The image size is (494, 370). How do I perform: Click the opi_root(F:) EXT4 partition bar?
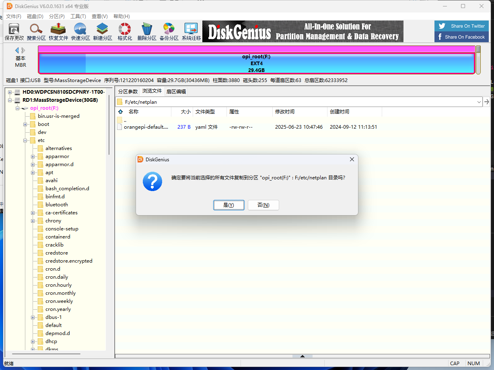(x=256, y=63)
